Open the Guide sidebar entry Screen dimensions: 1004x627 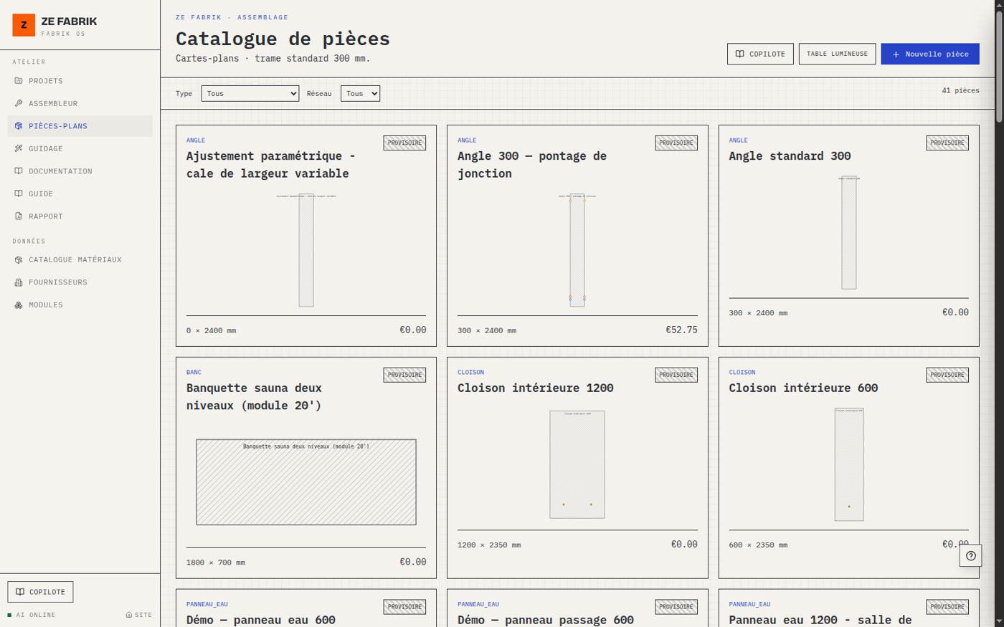pyautogui.click(x=80, y=193)
